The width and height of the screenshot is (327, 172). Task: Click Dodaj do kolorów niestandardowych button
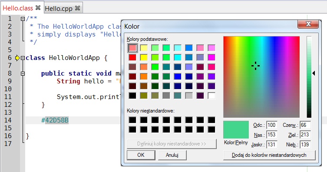[x=269, y=155]
